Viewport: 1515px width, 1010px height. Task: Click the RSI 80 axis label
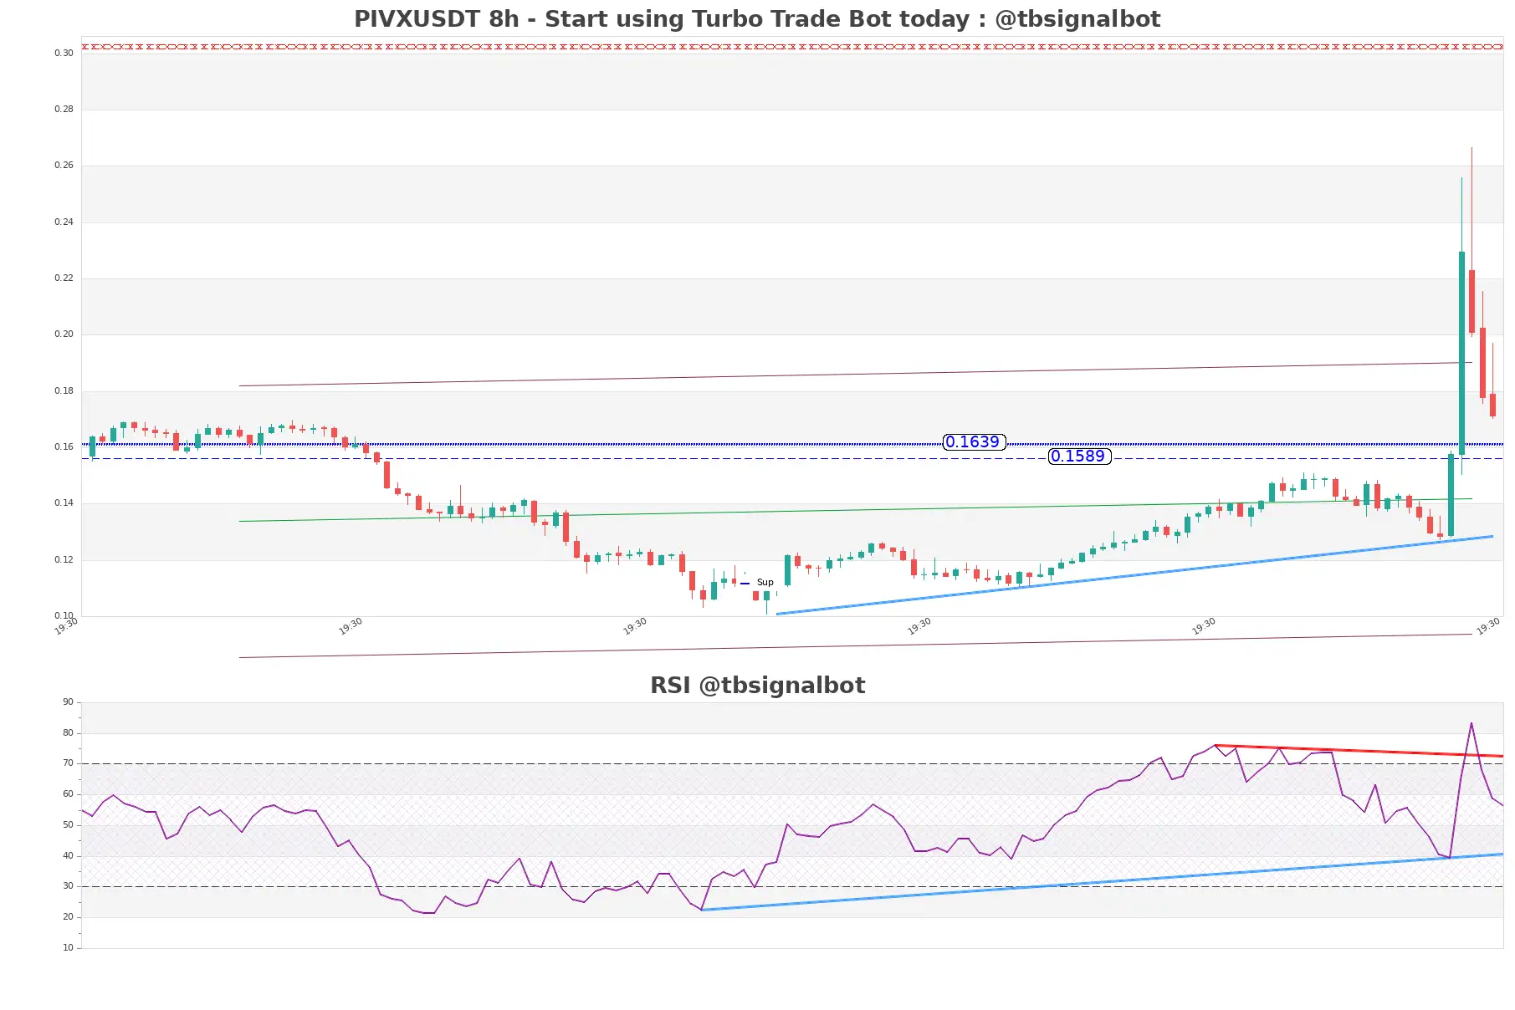(68, 732)
